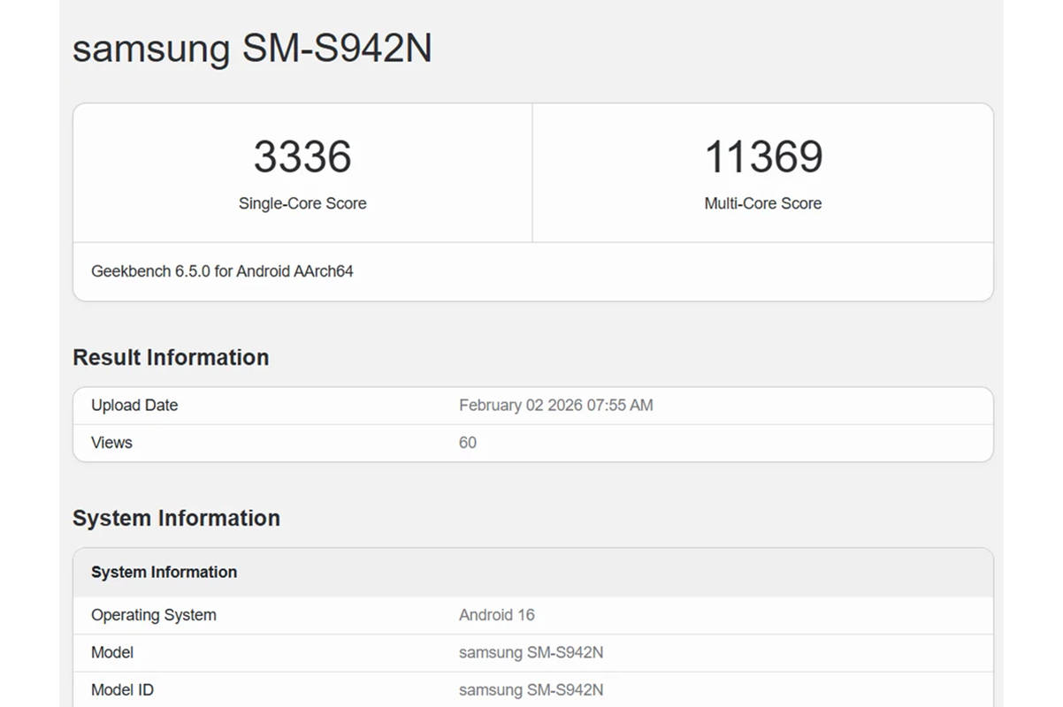
Task: Select the single-core score value 3336
Action: click(302, 156)
